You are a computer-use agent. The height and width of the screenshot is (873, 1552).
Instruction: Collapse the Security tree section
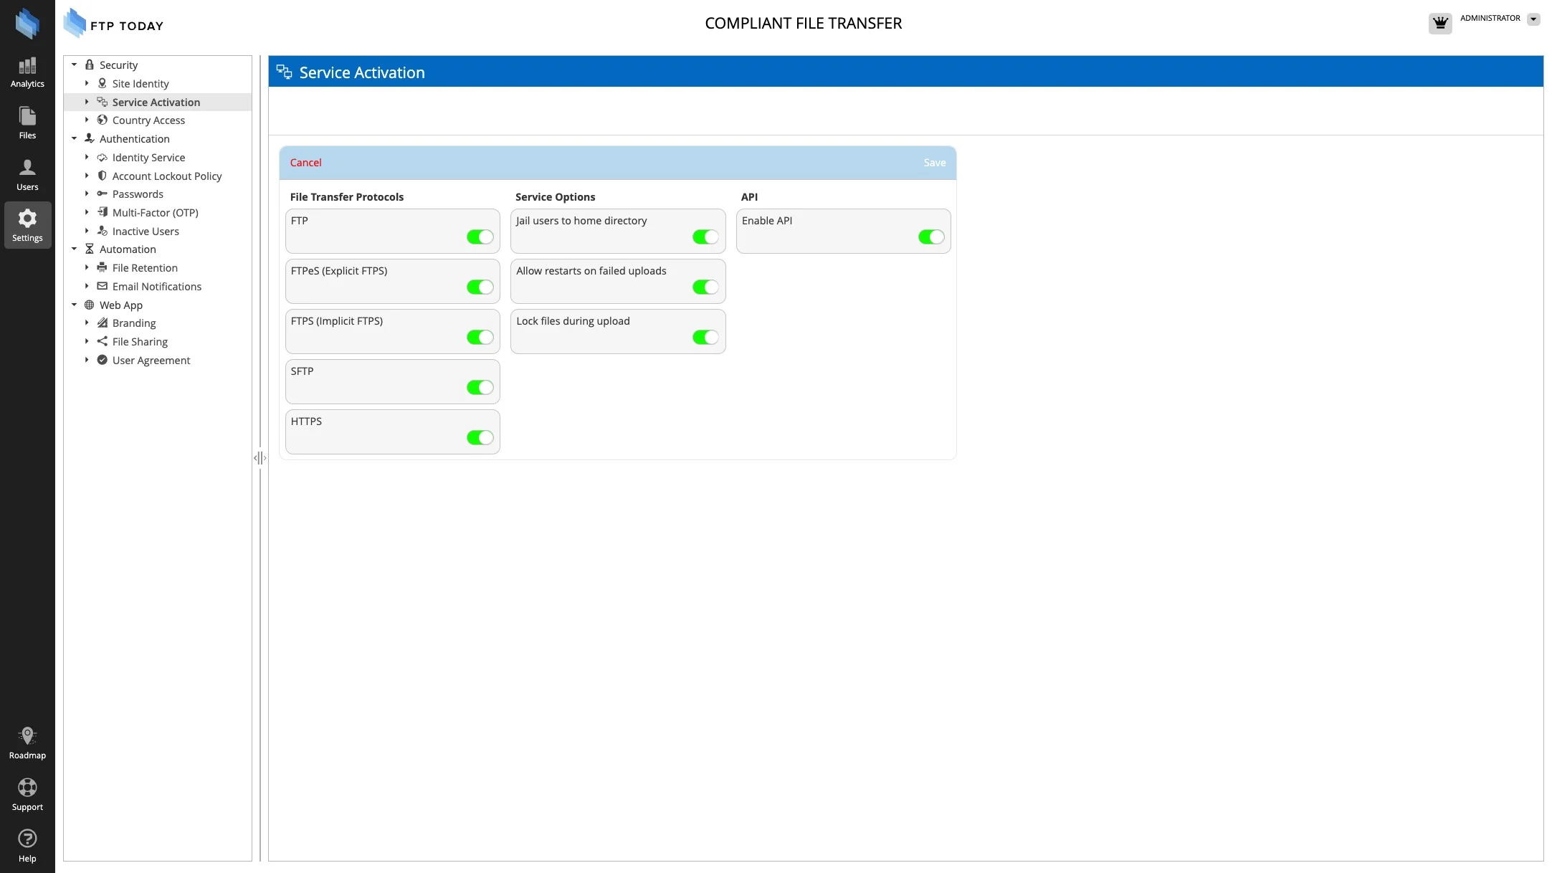pyautogui.click(x=74, y=65)
